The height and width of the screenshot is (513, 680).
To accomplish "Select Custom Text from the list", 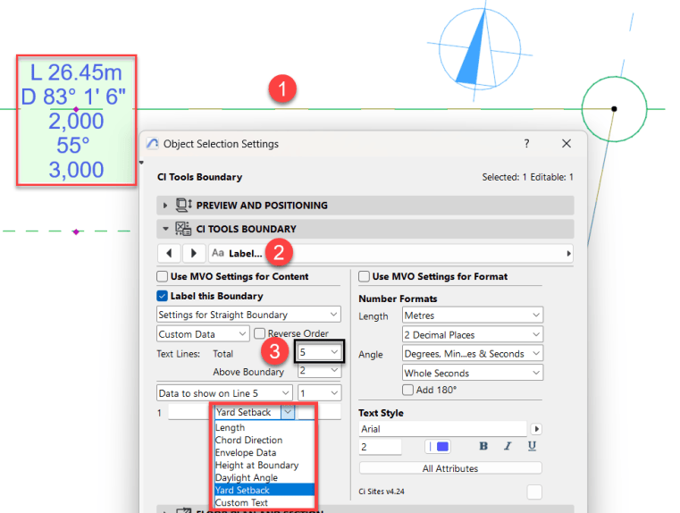I will (241, 502).
